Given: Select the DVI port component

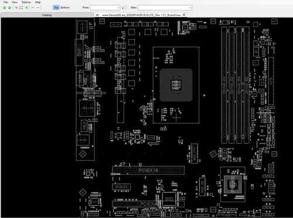Looking at the screenshot, I should [x=79, y=52].
